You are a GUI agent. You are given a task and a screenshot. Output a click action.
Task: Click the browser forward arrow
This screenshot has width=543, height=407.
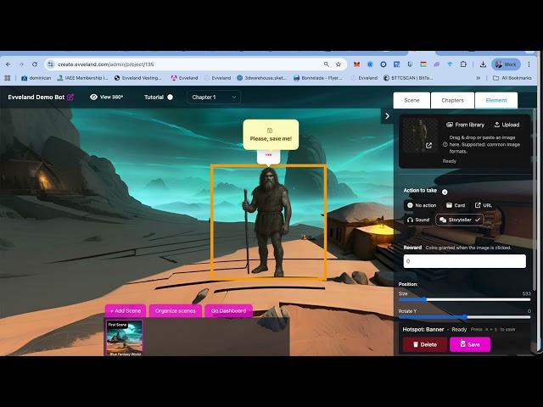click(x=21, y=64)
